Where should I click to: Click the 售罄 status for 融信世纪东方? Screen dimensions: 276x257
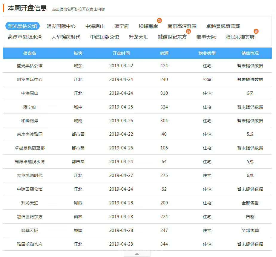[x=250, y=217]
